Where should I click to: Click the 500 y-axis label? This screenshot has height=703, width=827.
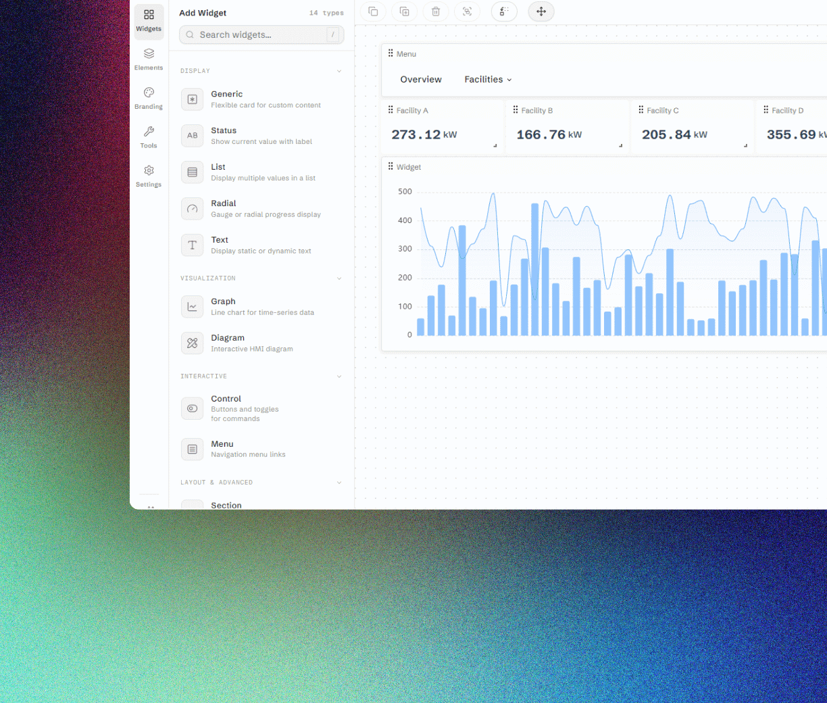click(405, 192)
